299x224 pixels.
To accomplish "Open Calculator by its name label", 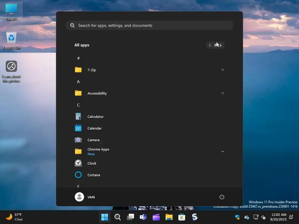I will 95,117.
